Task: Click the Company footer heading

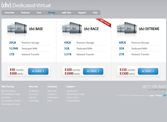Action: coord(52,86)
